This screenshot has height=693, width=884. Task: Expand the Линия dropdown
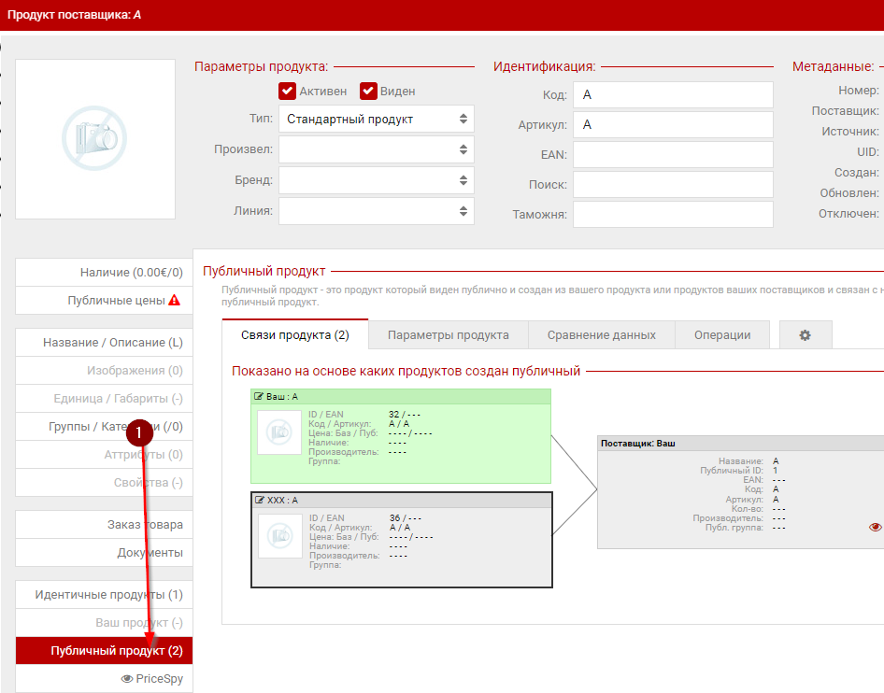coord(376,211)
